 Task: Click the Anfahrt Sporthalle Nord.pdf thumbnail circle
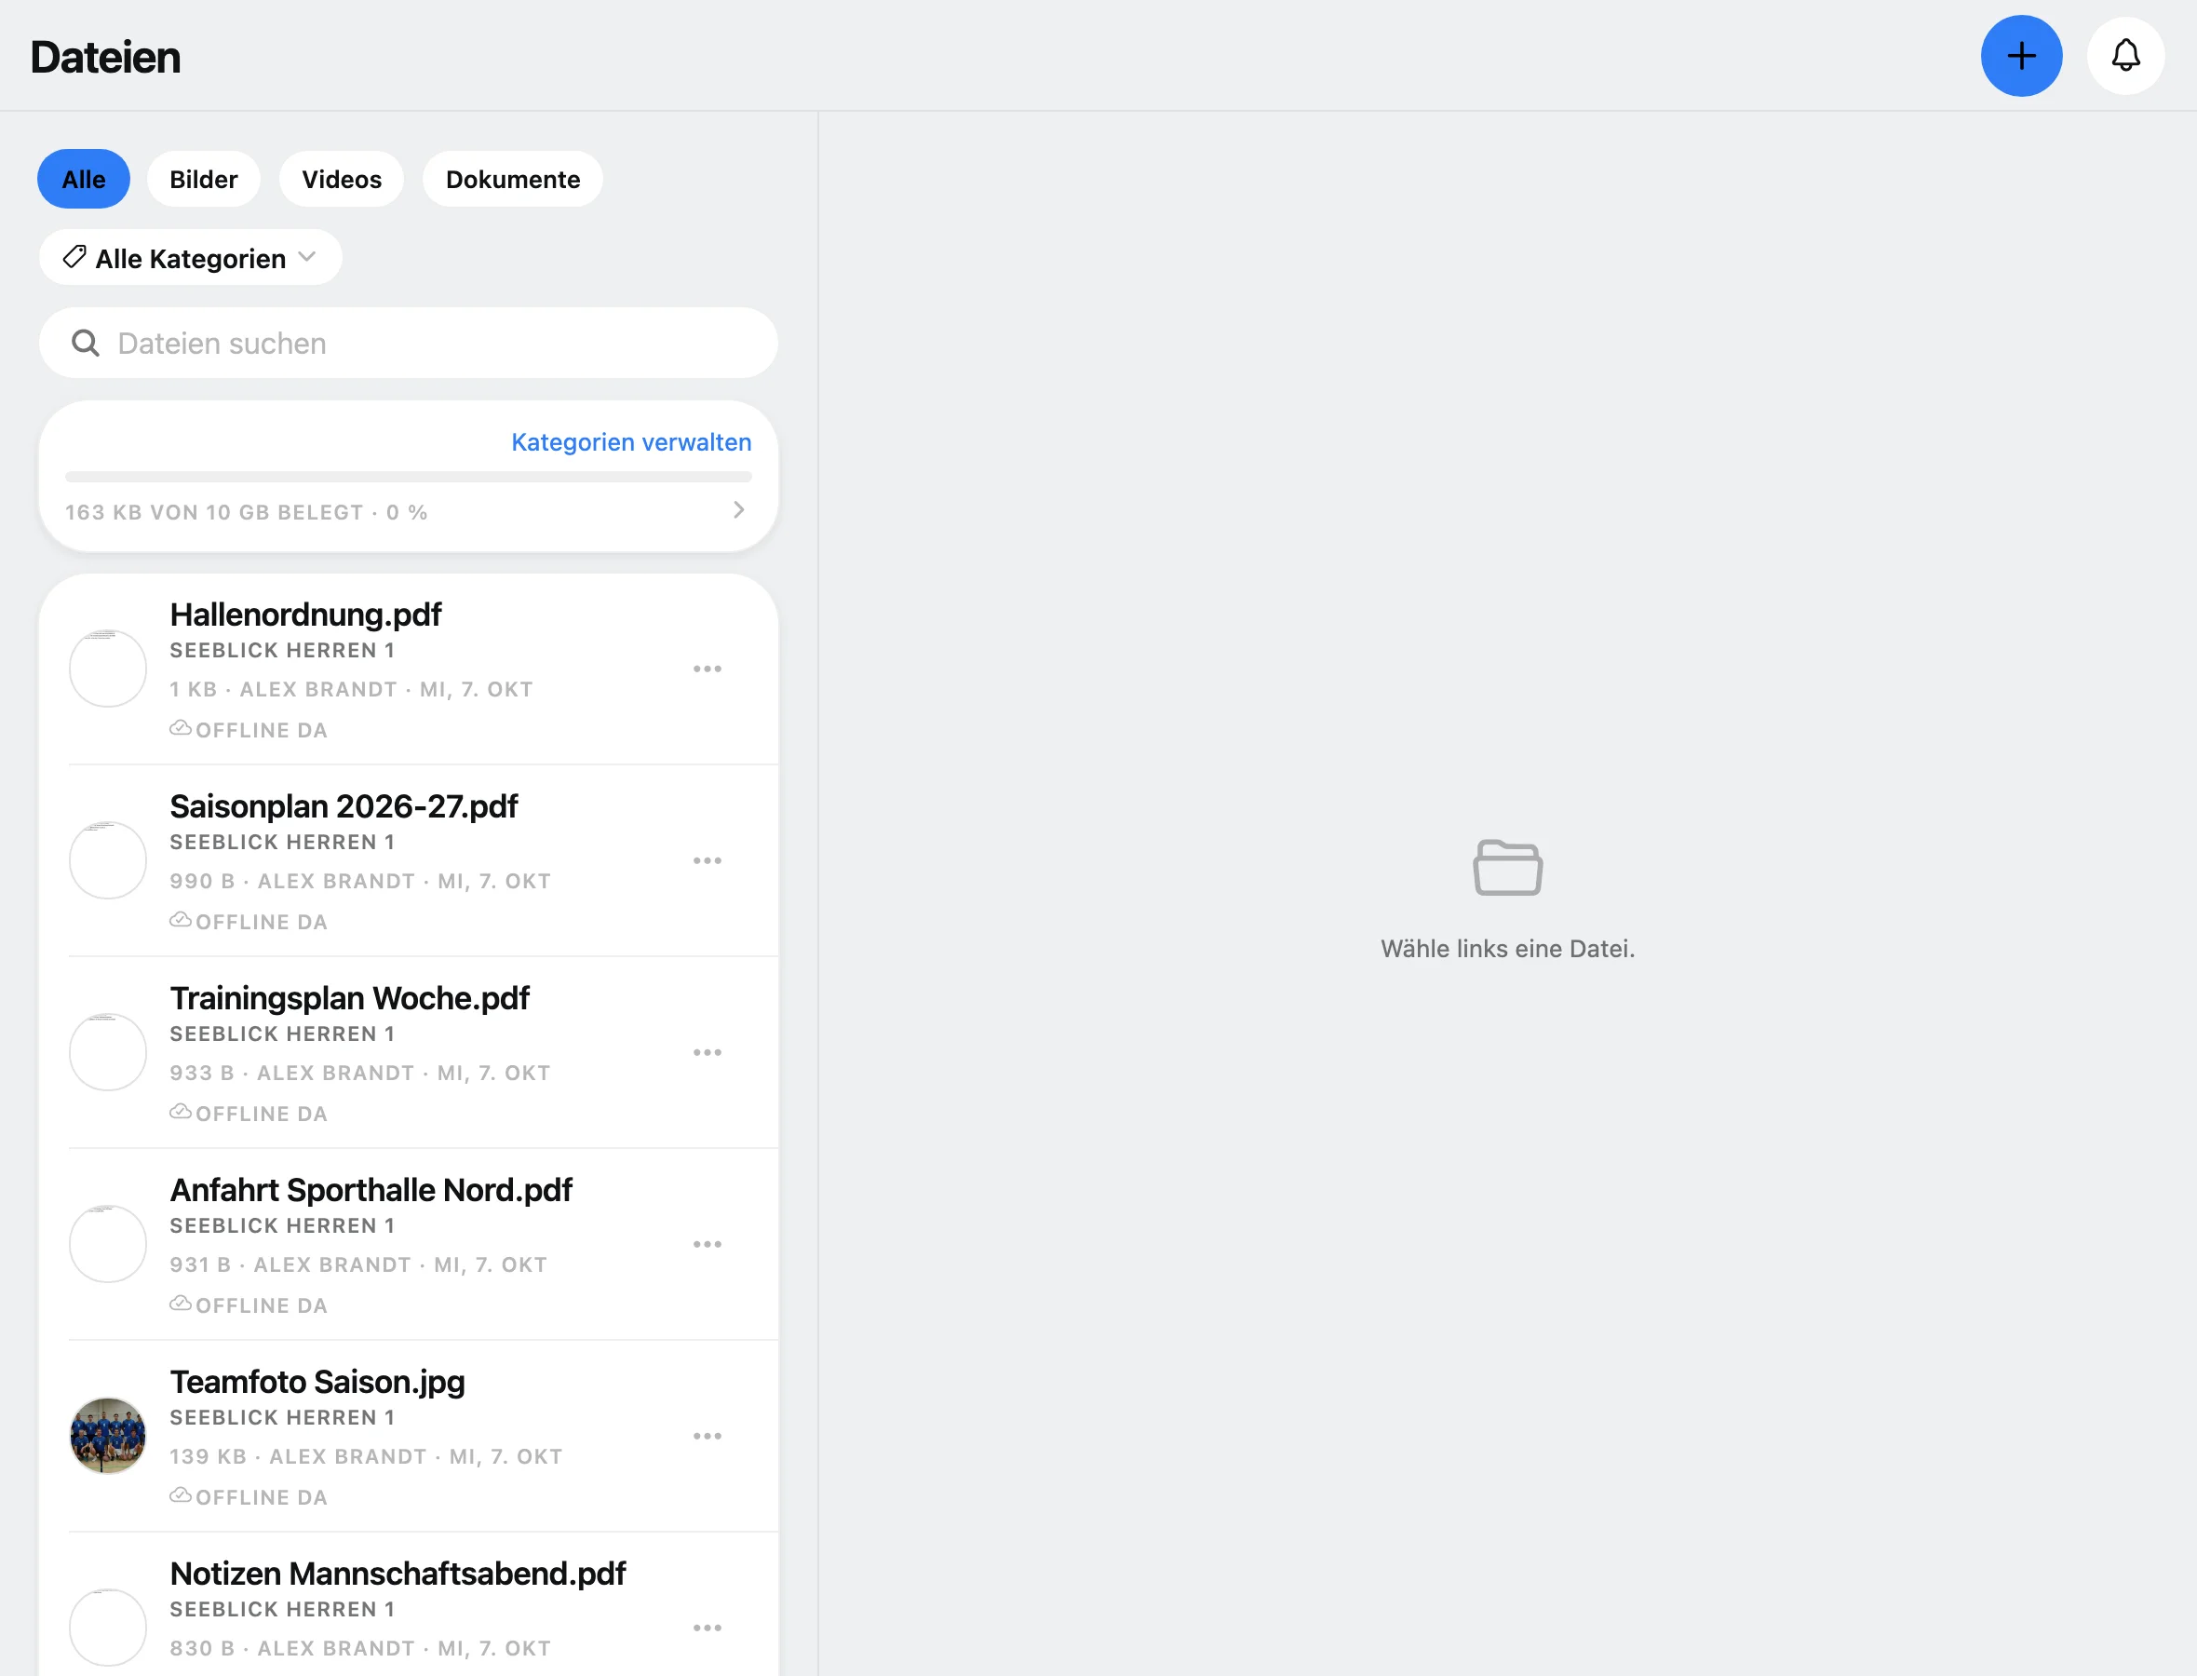pos(108,1244)
